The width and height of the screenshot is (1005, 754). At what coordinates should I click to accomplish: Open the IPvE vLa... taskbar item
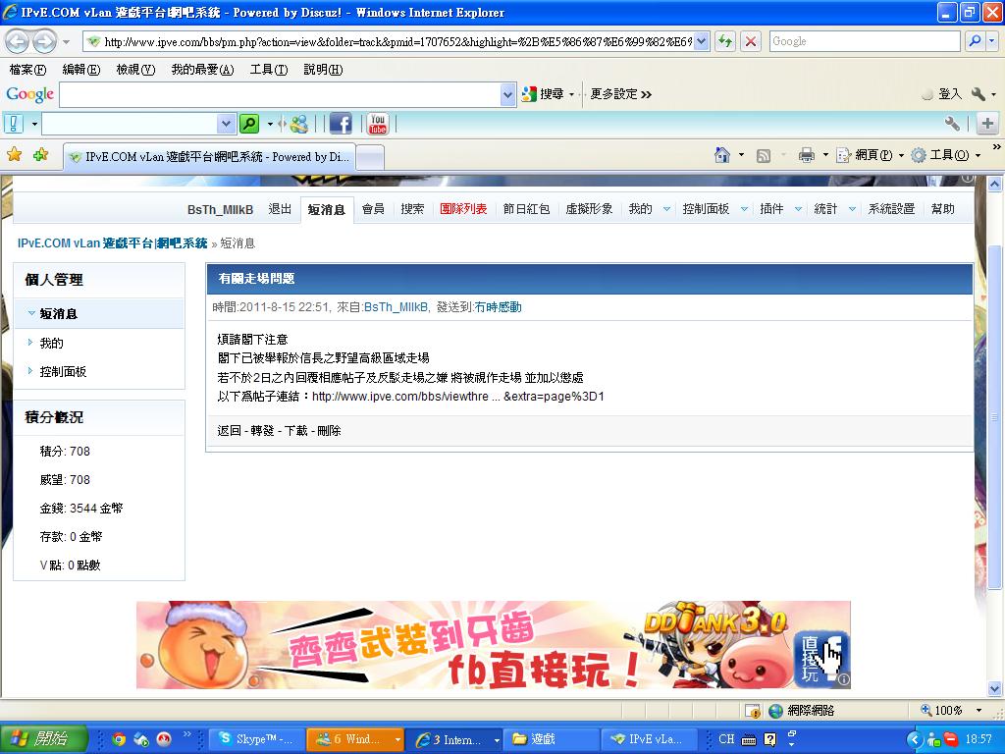click(648, 739)
